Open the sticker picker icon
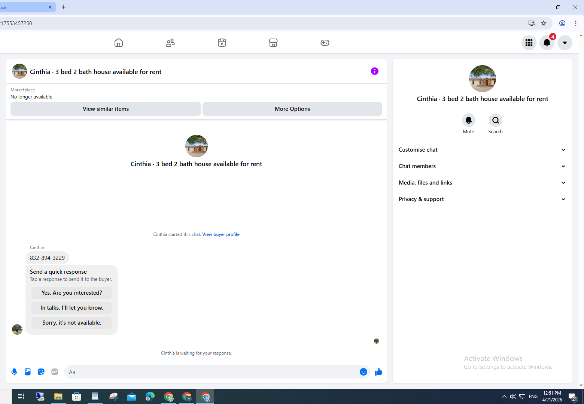Screen dimensions: 584x404 pos(41,372)
